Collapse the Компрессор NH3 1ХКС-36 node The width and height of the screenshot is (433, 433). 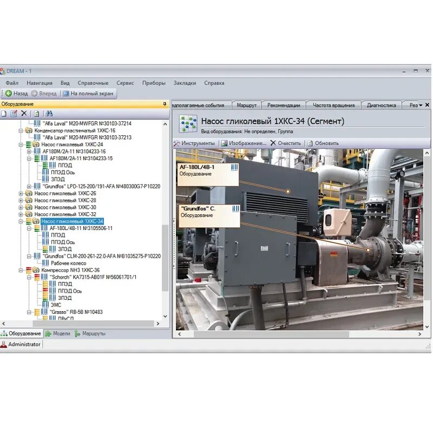[x=21, y=270]
